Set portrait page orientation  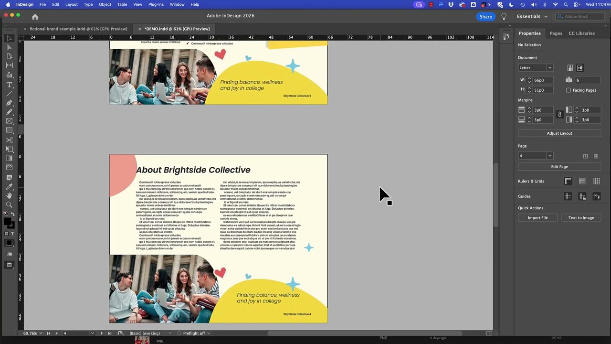click(x=570, y=68)
